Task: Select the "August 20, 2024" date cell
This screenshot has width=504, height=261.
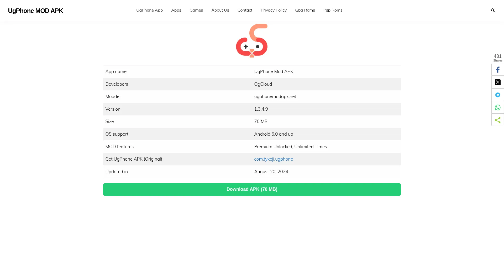Action: point(326,172)
